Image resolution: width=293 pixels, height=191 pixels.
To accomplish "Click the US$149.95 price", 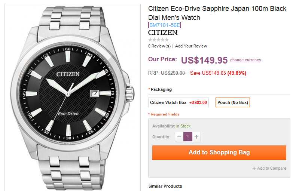I will pos(204,60).
